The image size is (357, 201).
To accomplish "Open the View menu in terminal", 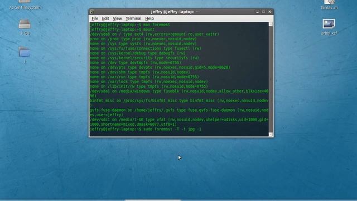I will tap(117, 18).
